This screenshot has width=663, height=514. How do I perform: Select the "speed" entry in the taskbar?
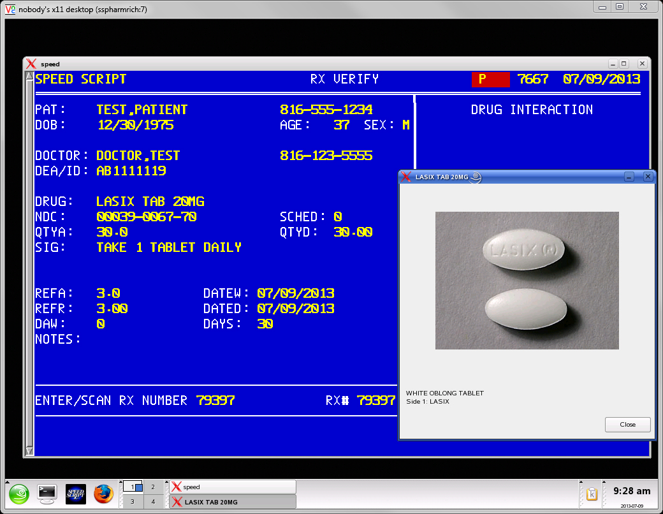(x=233, y=487)
